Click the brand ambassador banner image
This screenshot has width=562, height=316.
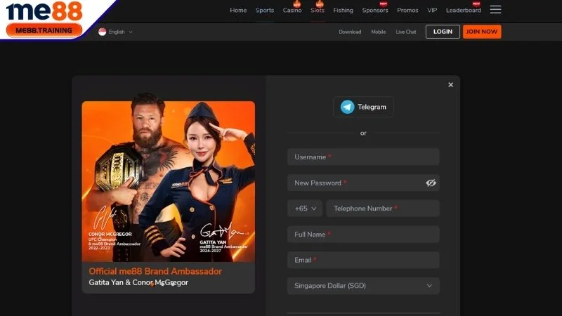[x=168, y=181]
